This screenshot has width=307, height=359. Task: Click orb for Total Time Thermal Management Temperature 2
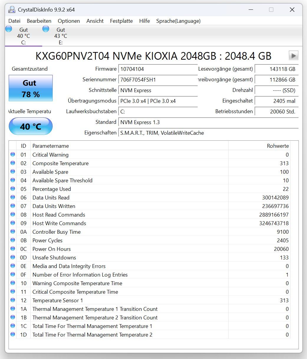[x=13, y=334]
